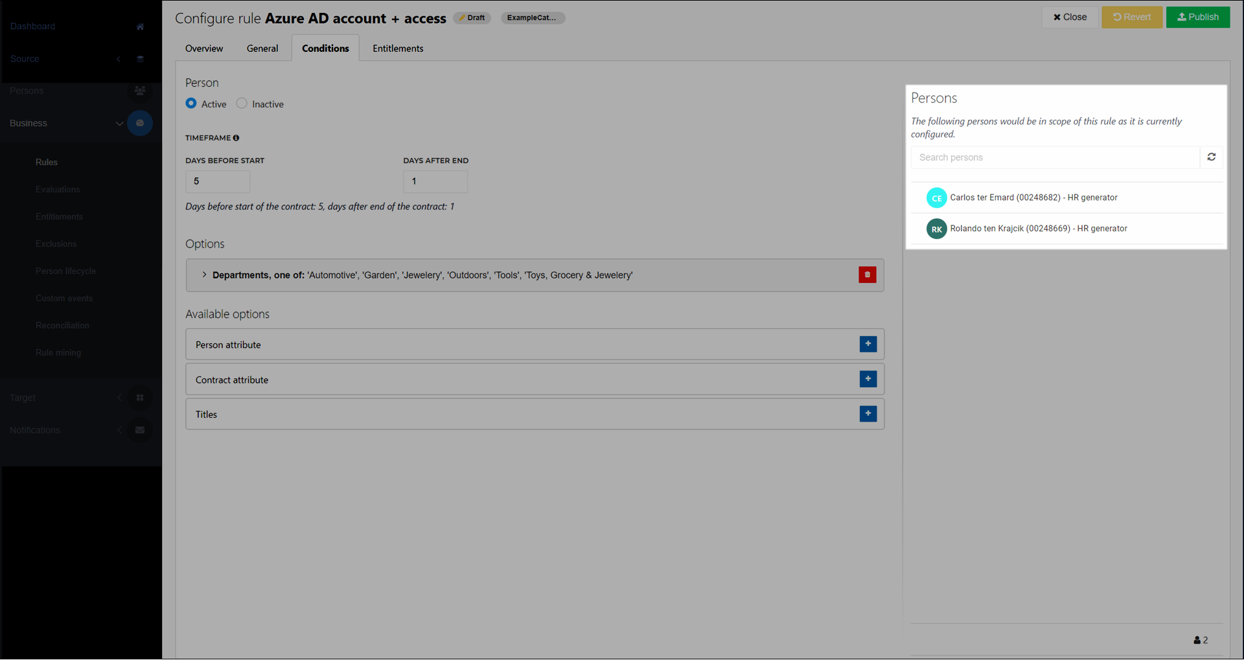Collapse the Business sidebar section

coord(119,123)
